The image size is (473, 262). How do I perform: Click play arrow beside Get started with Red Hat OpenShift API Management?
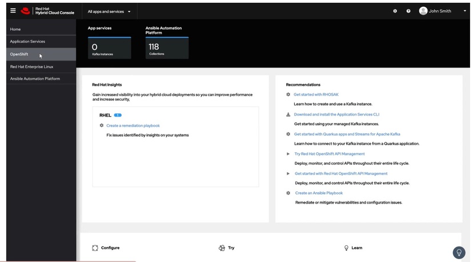click(288, 173)
